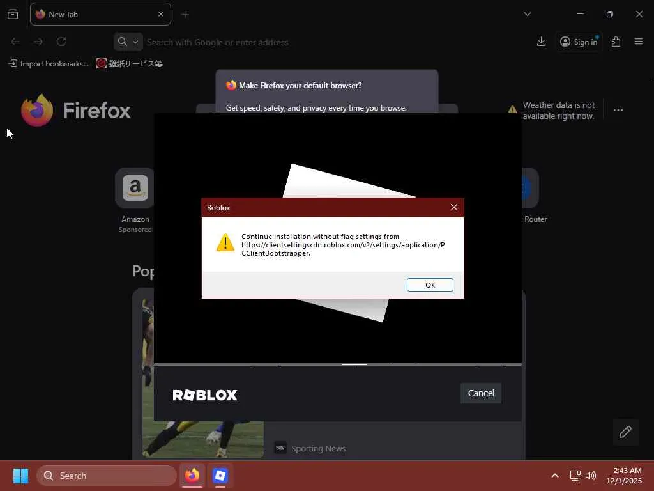Viewport: 654px width, 491px height.
Task: Open the Sporting News story source
Action: pyautogui.click(x=310, y=448)
